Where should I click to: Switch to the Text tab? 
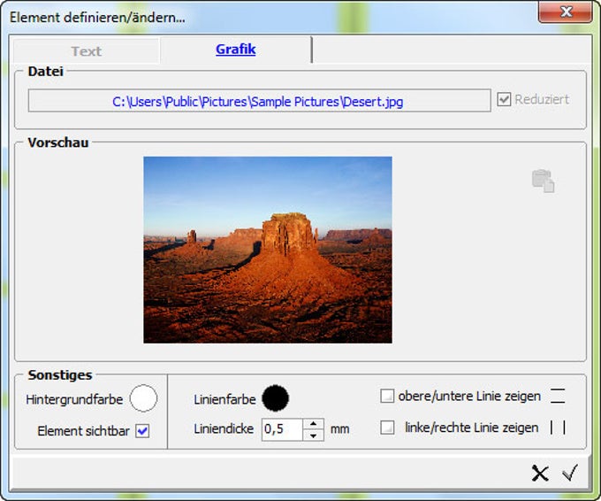(87, 51)
